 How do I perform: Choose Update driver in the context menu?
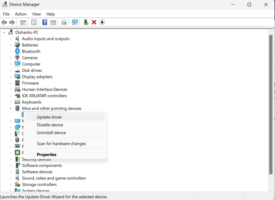(49, 117)
